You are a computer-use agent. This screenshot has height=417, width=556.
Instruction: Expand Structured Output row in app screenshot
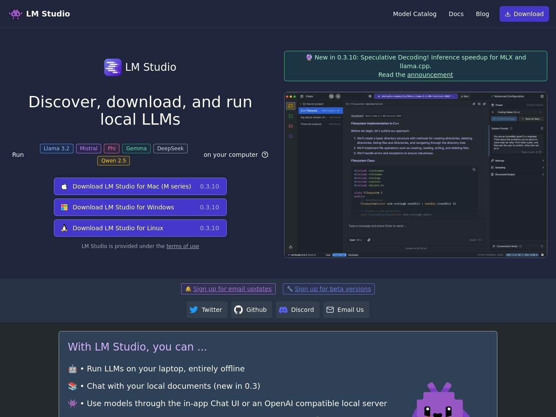click(517, 175)
